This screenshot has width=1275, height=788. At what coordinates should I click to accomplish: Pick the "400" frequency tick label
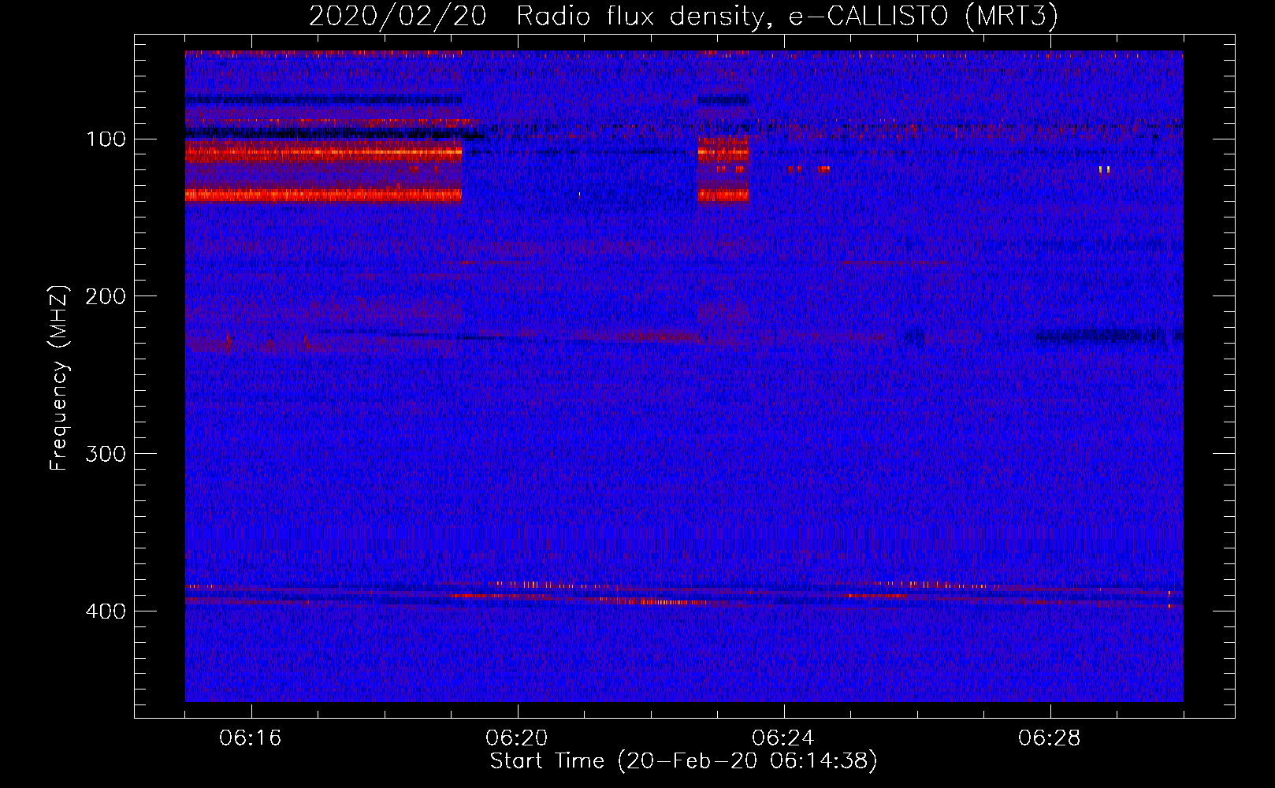[x=106, y=611]
